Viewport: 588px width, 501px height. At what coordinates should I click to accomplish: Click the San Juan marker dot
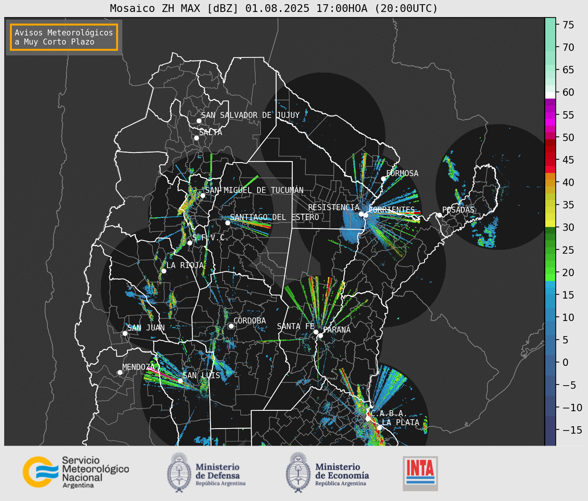tap(125, 333)
